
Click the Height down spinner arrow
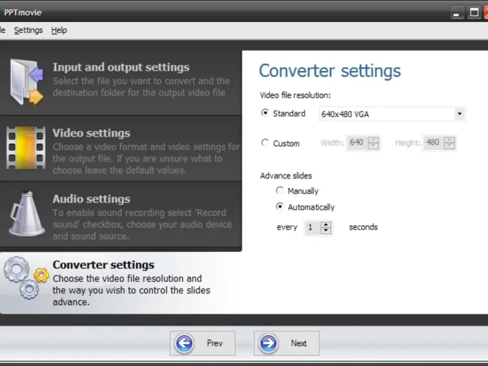(450, 146)
